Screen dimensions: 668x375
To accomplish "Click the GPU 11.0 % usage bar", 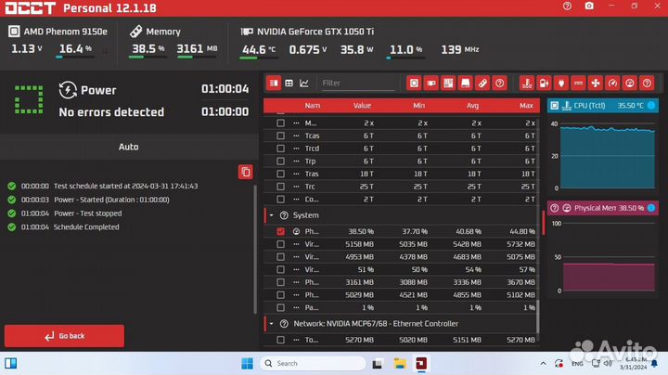I will [405, 58].
